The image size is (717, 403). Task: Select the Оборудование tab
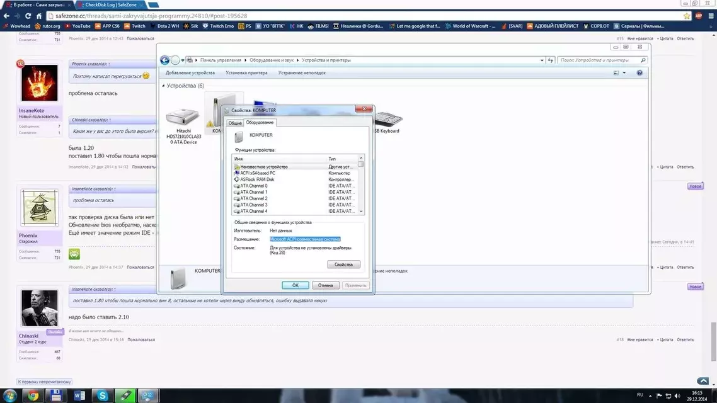pos(260,122)
